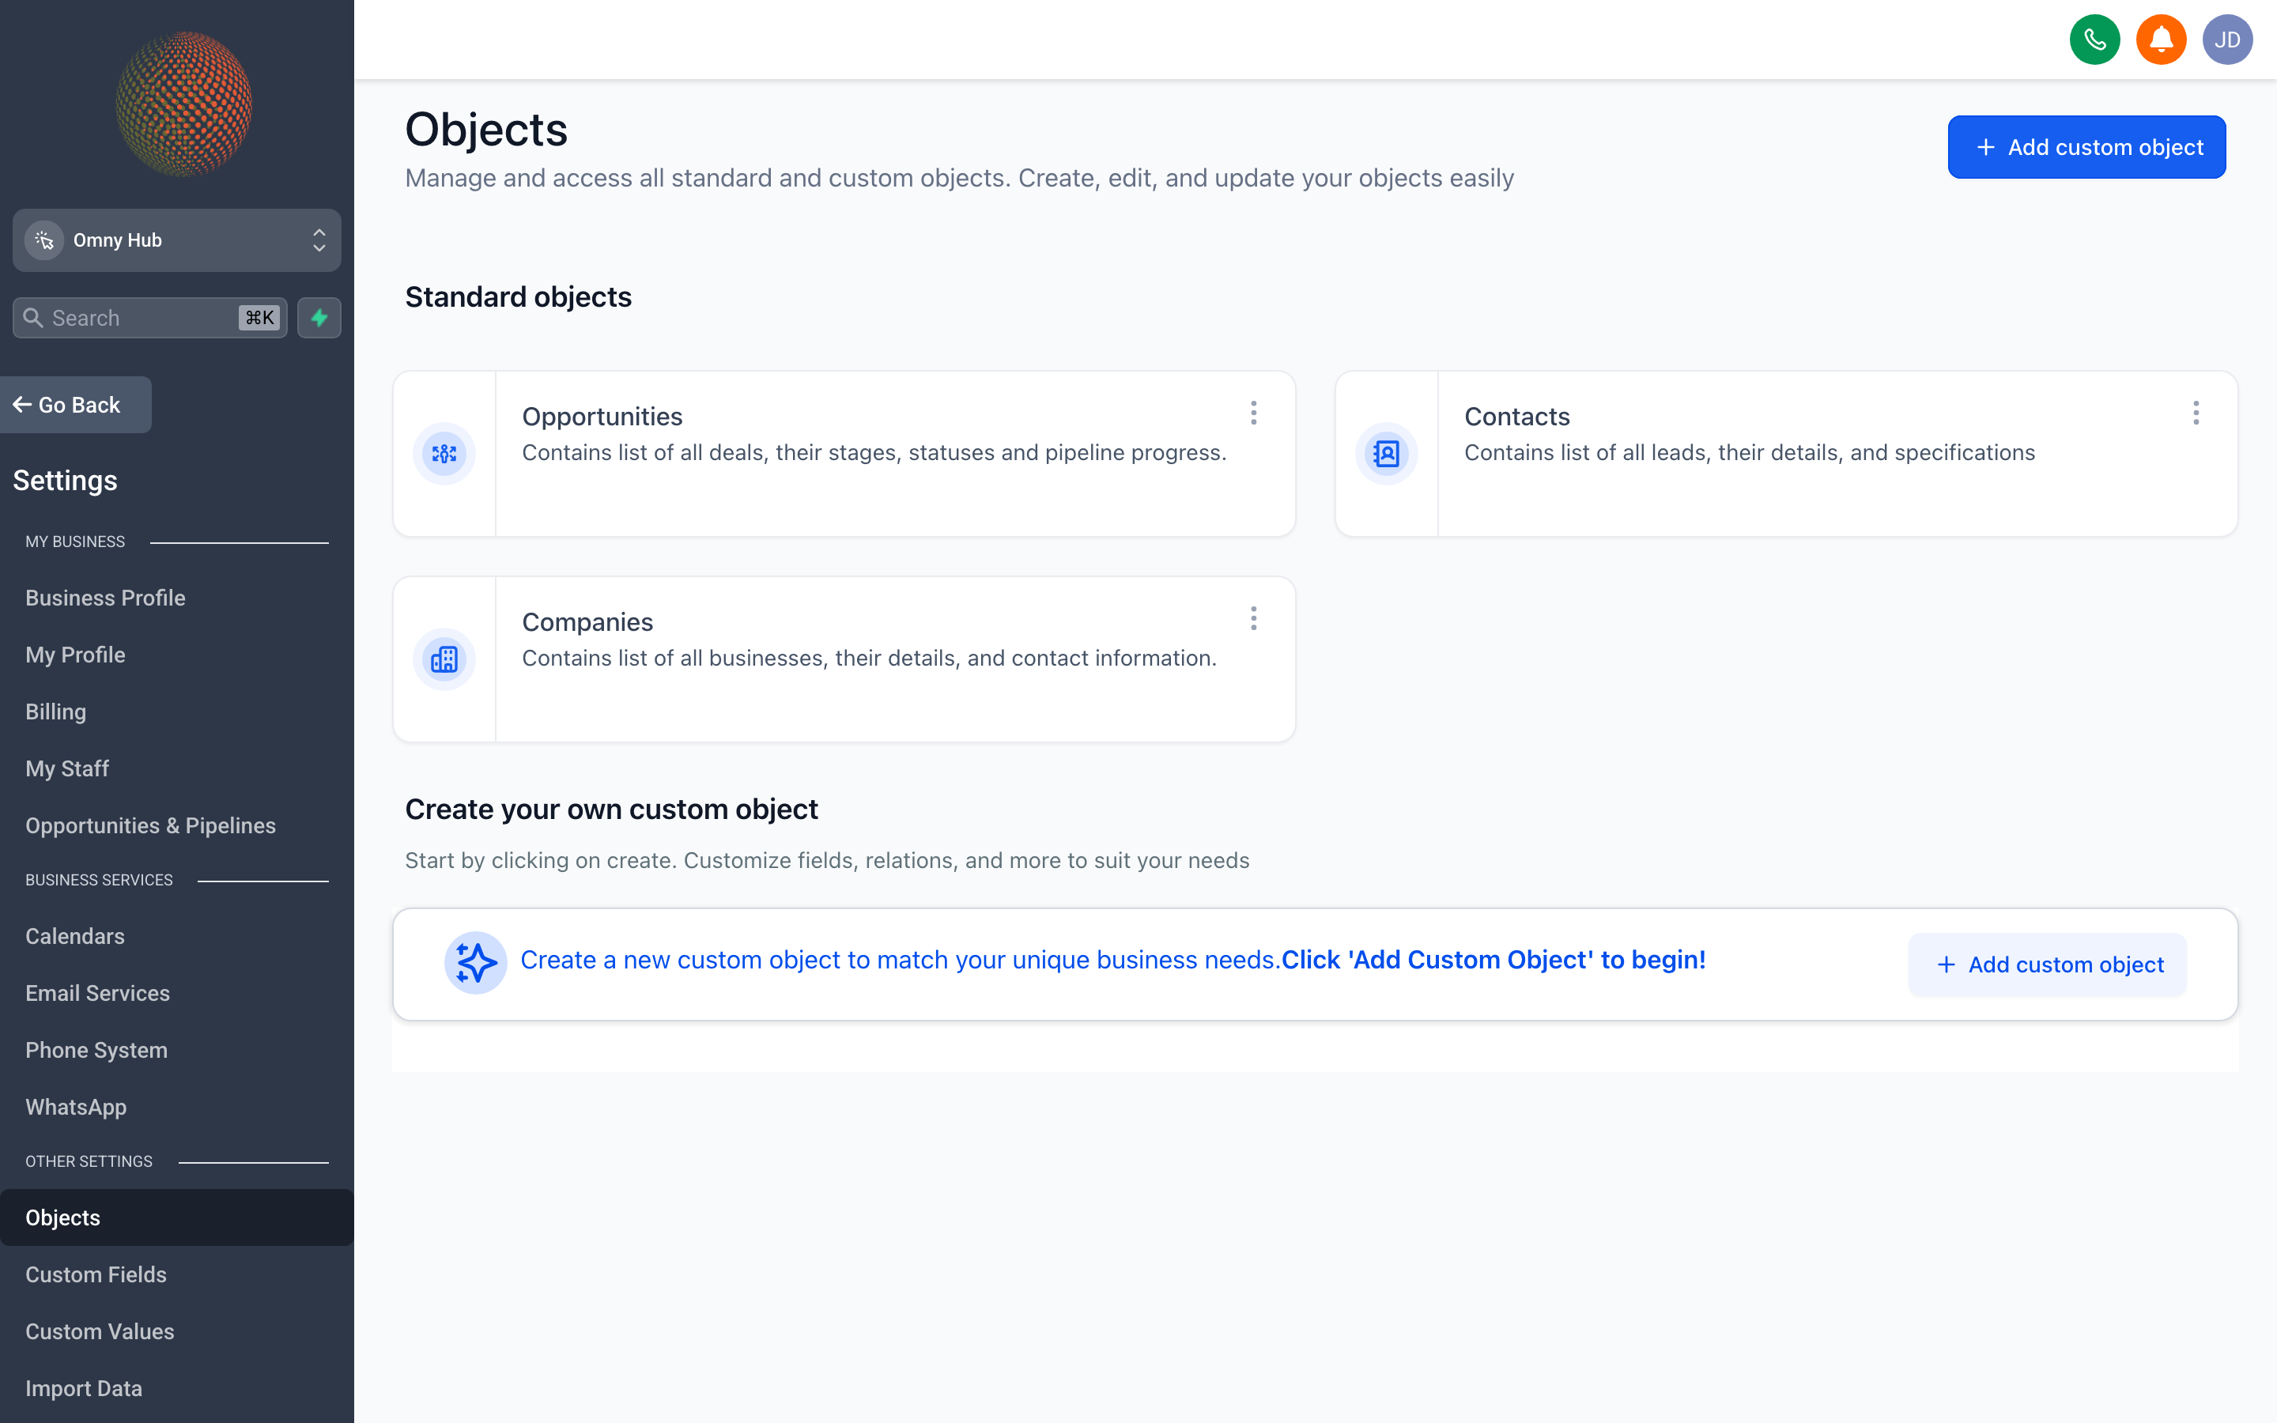Image resolution: width=2277 pixels, height=1423 pixels.
Task: Click the Objects page title
Action: tap(486, 129)
